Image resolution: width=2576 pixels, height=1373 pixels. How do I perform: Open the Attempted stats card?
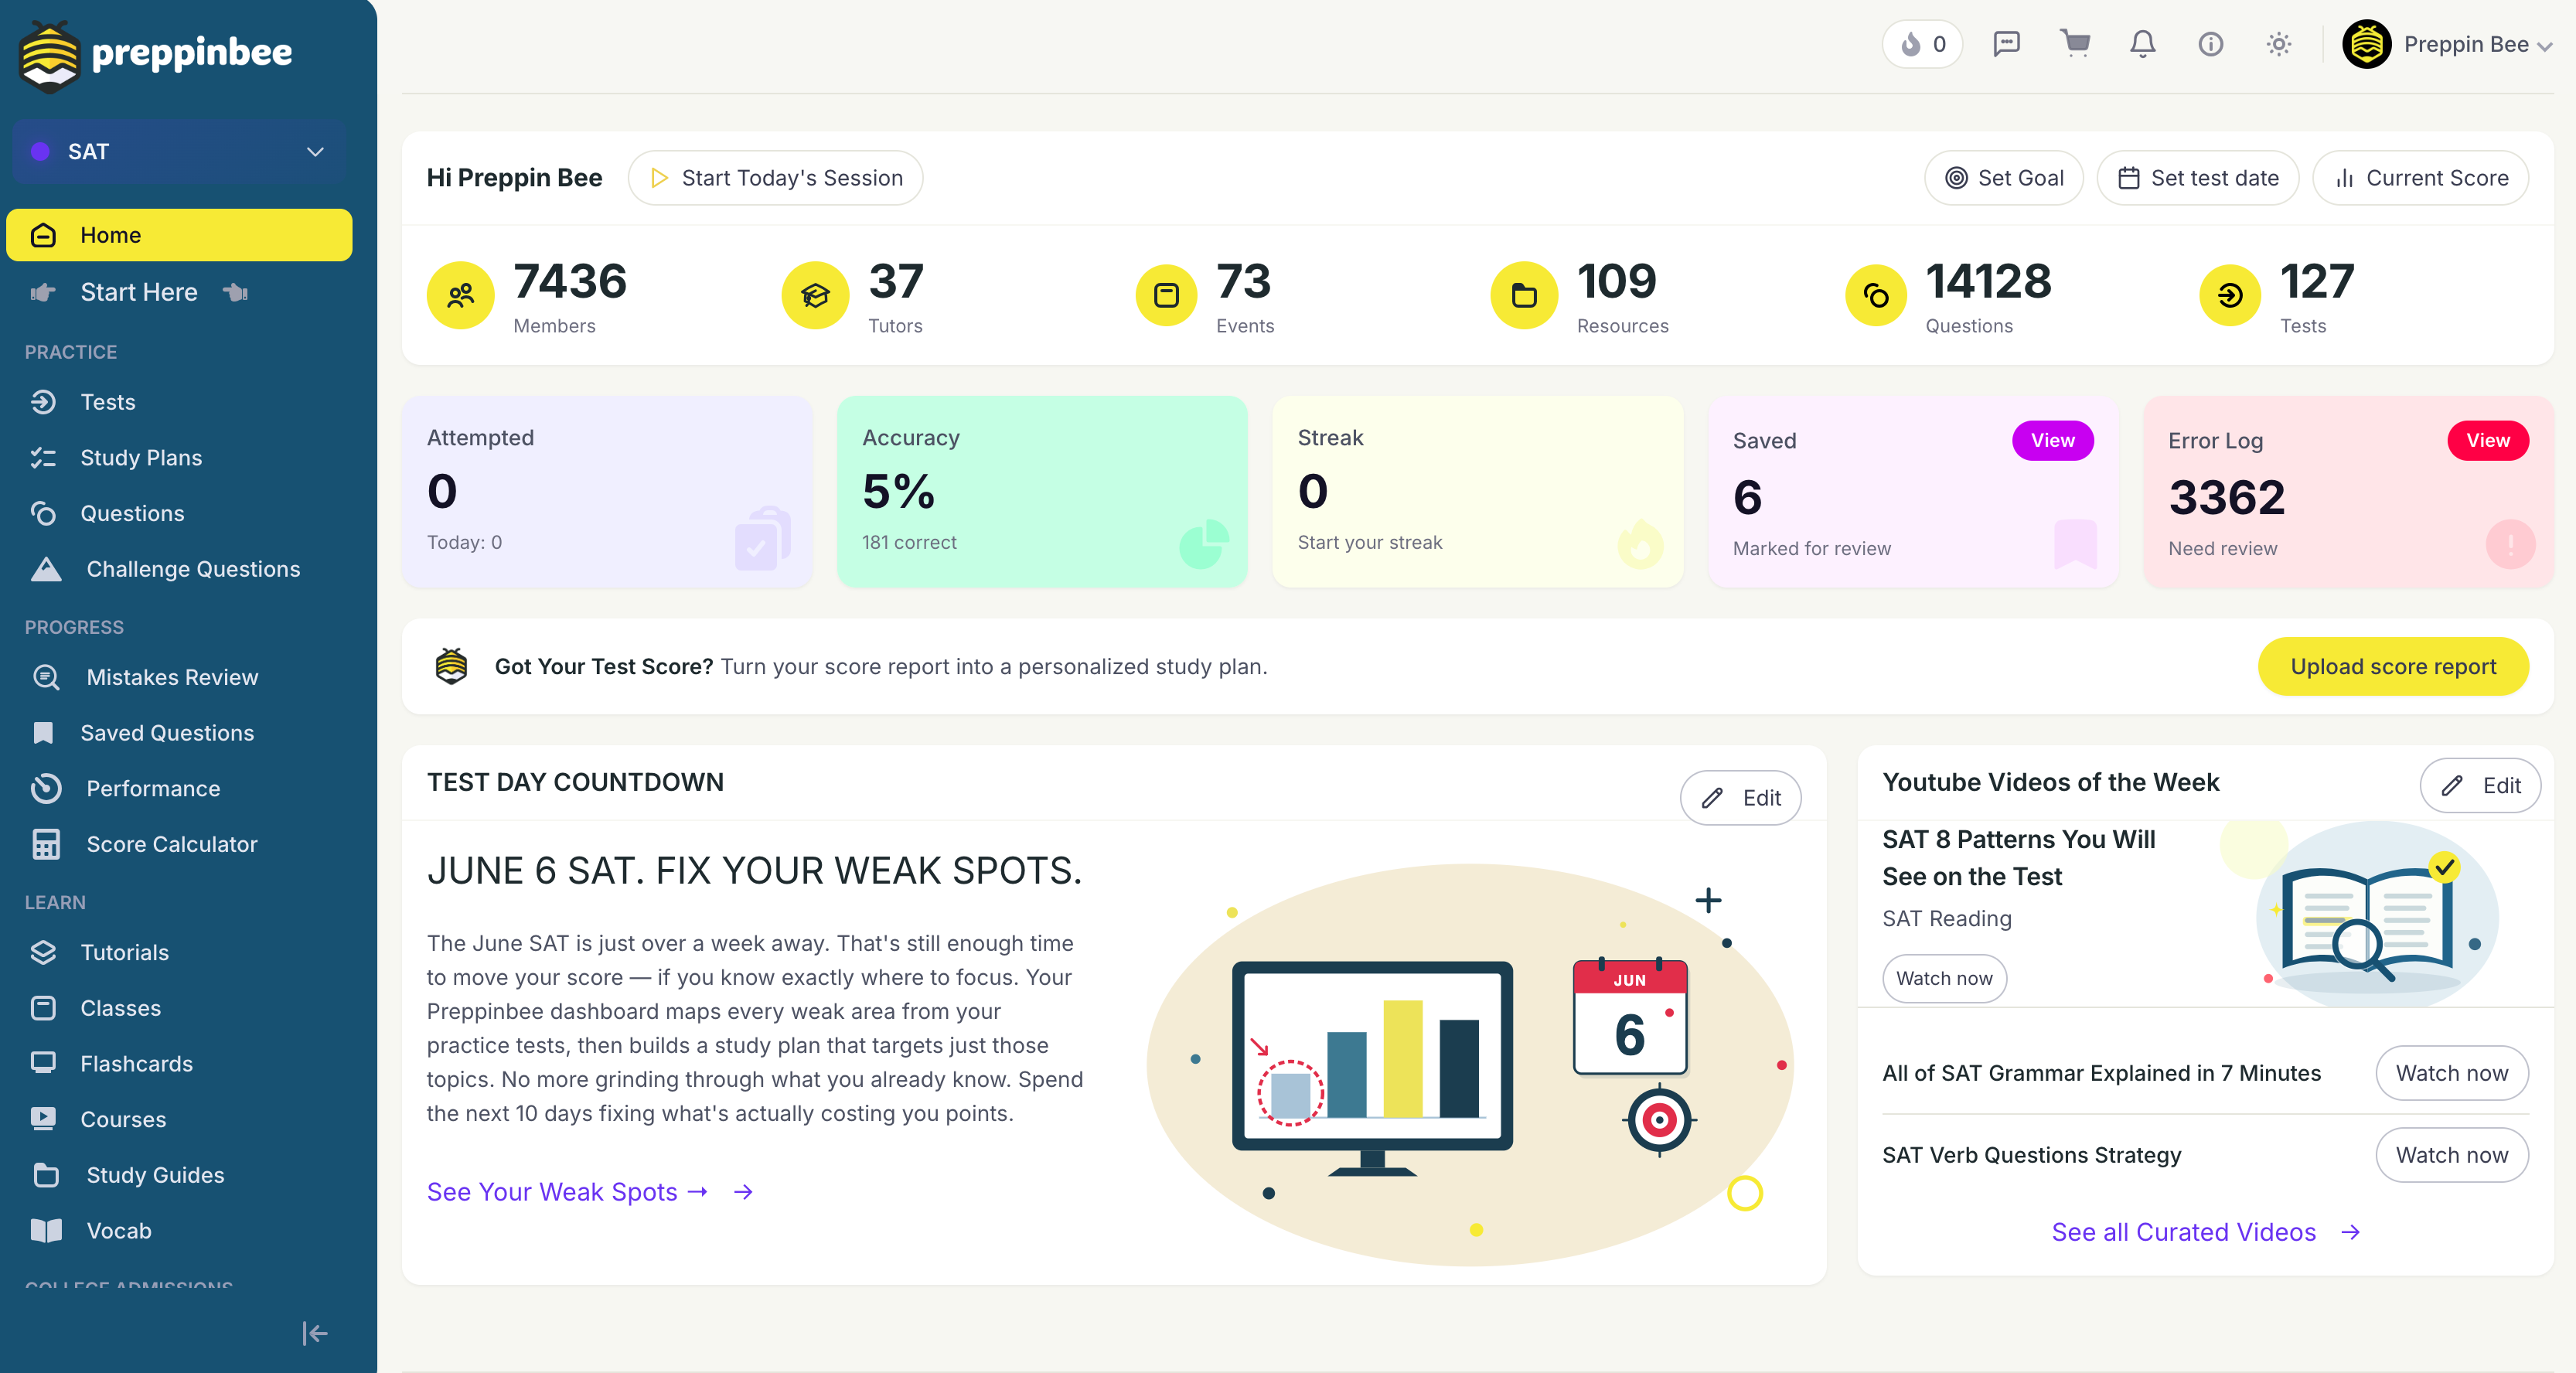coord(607,492)
